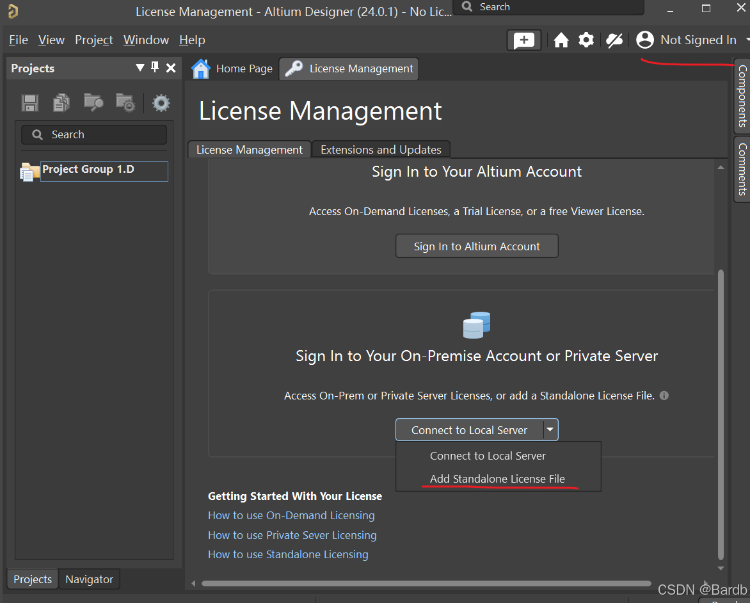The image size is (750, 603).
Task: Open the preferences gear in the top toolbar
Action: click(x=586, y=40)
